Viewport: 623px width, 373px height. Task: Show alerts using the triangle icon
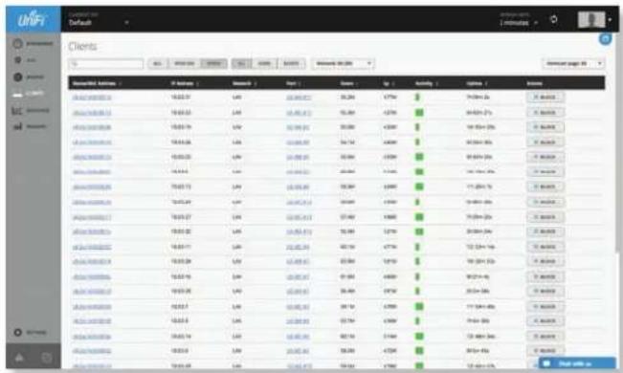[x=19, y=358]
